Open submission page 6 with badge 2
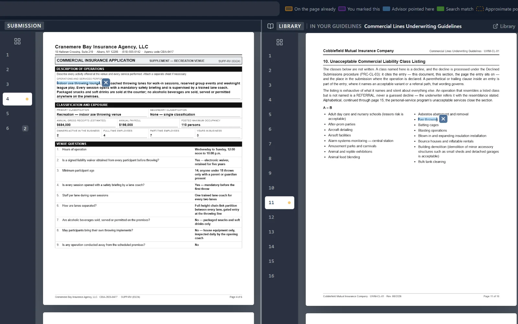Viewport: 518px width, 324px height. point(17,128)
